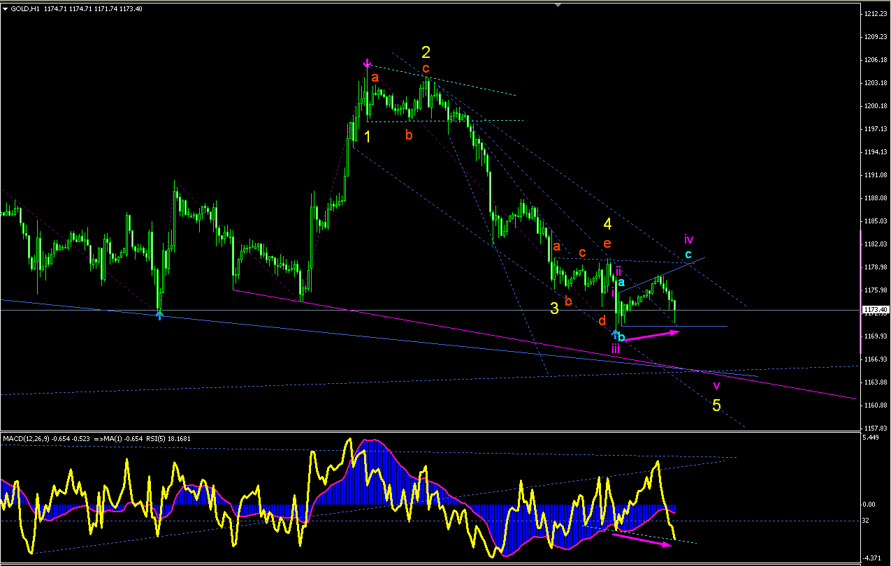
Task: Click the yellow wave 1 label
Action: coord(368,138)
